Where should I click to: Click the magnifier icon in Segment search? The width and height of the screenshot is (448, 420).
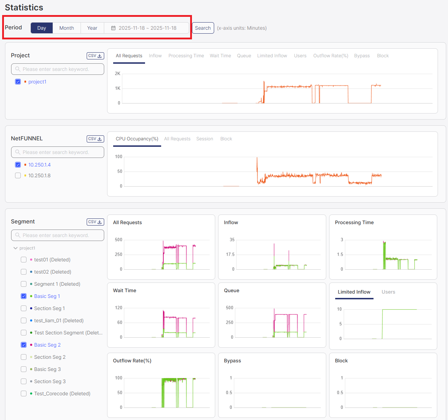coord(18,235)
